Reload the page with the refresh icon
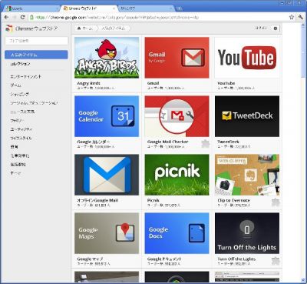This screenshot has width=307, height=284. 22,18
